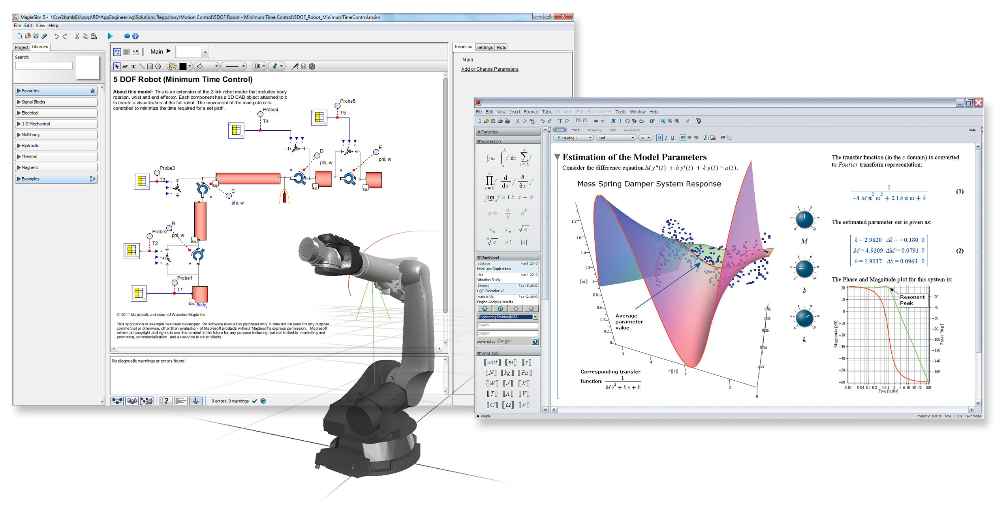The image size is (1007, 507).
Task: Click the back arrow icon in Maple toolbar
Action: pos(596,121)
